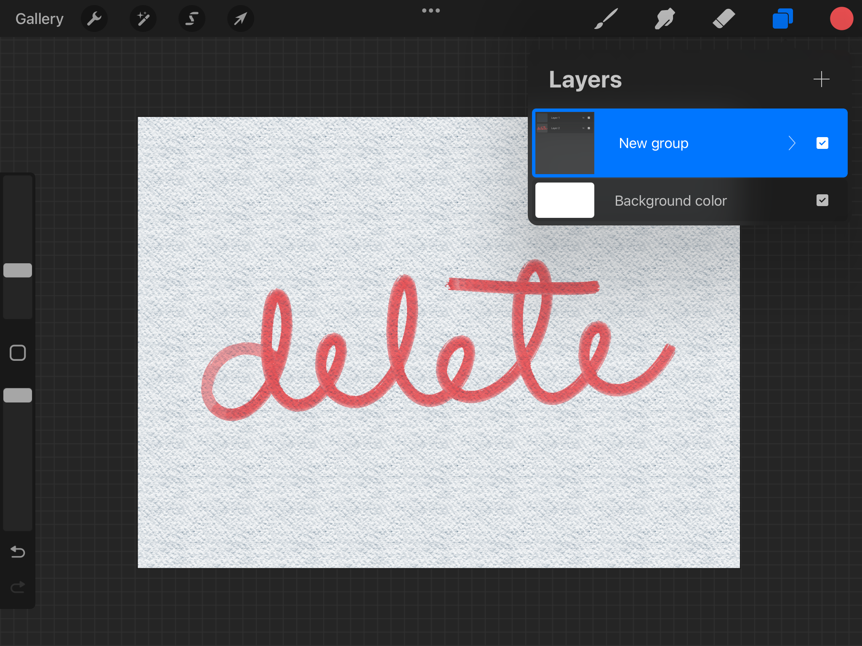Open the red active color swatch

point(841,19)
